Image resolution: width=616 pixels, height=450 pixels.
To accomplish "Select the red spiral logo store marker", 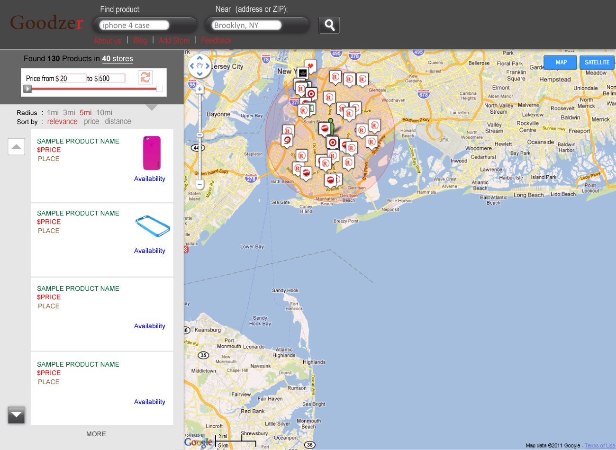I will click(x=287, y=140).
